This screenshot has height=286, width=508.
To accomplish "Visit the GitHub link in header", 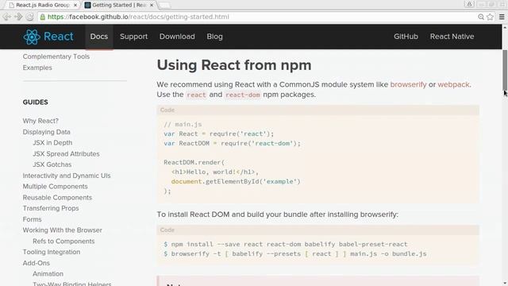I will [406, 37].
